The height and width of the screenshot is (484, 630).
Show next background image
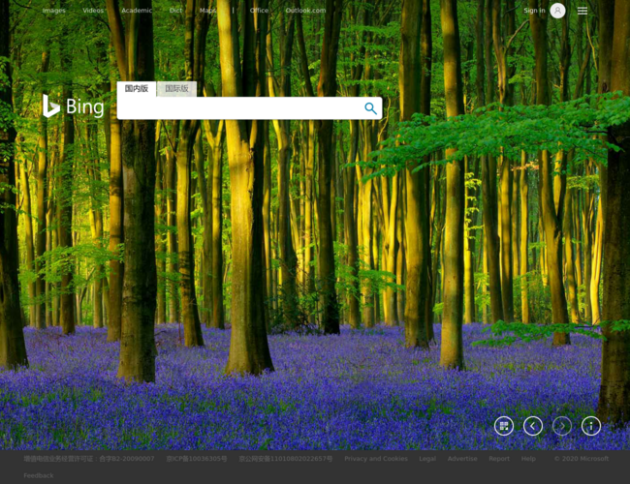[562, 426]
